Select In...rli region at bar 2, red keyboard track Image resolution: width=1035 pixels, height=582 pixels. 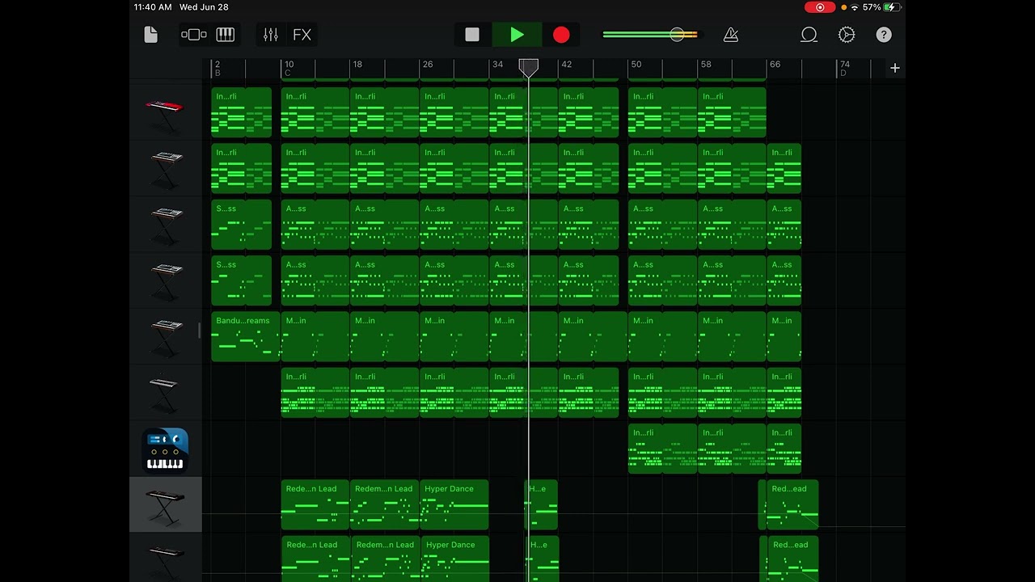click(241, 112)
